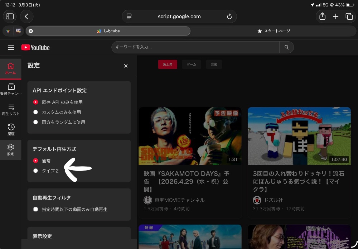
Task: Open history (履歴) in the sidebar
Action: coord(11,129)
